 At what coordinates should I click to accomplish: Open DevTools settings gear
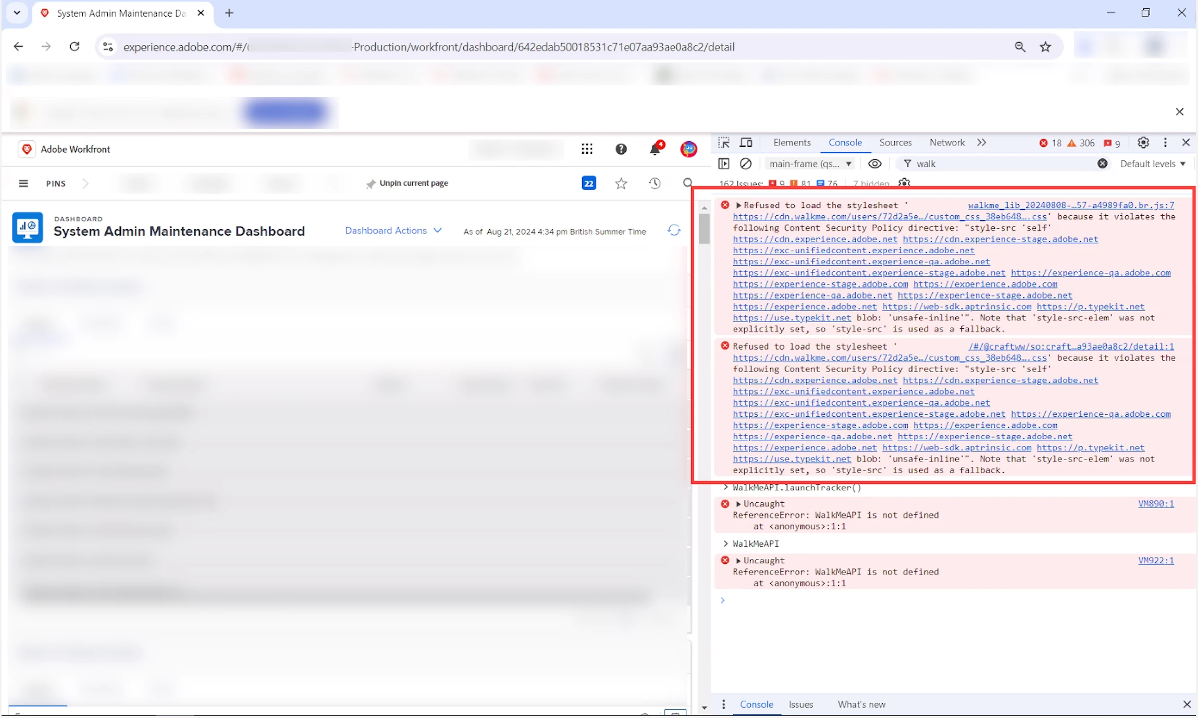tap(1143, 143)
